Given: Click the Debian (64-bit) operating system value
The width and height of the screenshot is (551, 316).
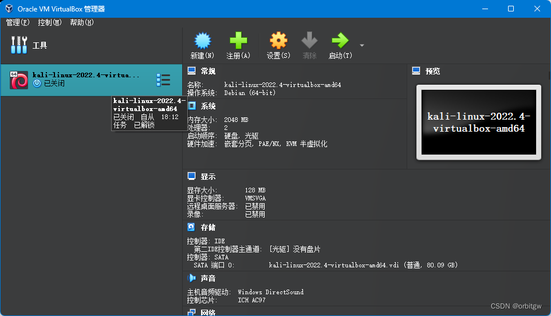Looking at the screenshot, I should coord(250,93).
